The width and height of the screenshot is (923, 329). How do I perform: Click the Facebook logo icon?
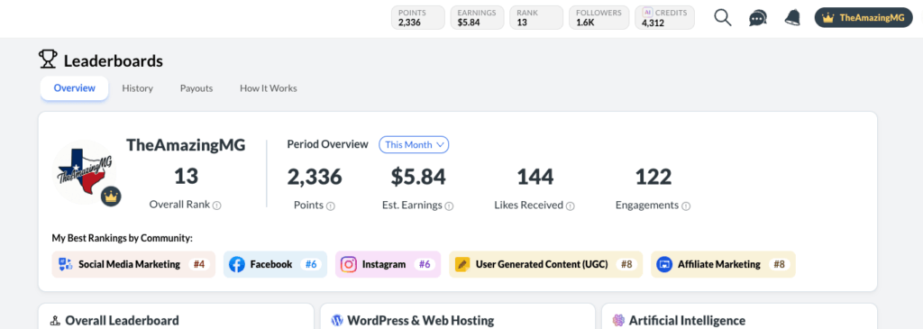[237, 264]
